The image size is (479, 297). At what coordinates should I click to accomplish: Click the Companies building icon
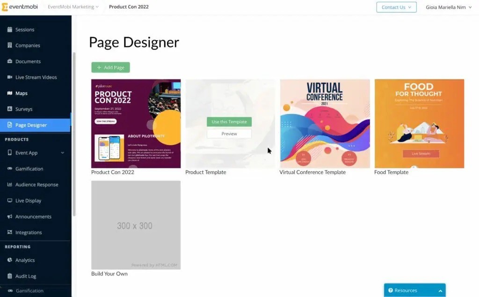(x=10, y=45)
